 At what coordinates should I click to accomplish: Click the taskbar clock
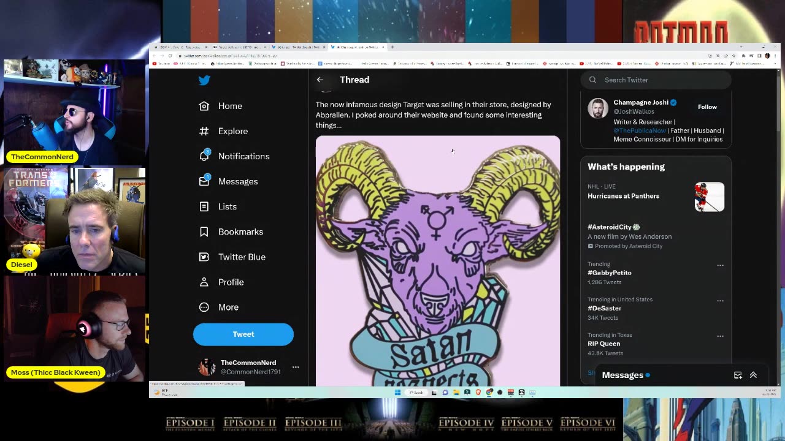(x=768, y=392)
